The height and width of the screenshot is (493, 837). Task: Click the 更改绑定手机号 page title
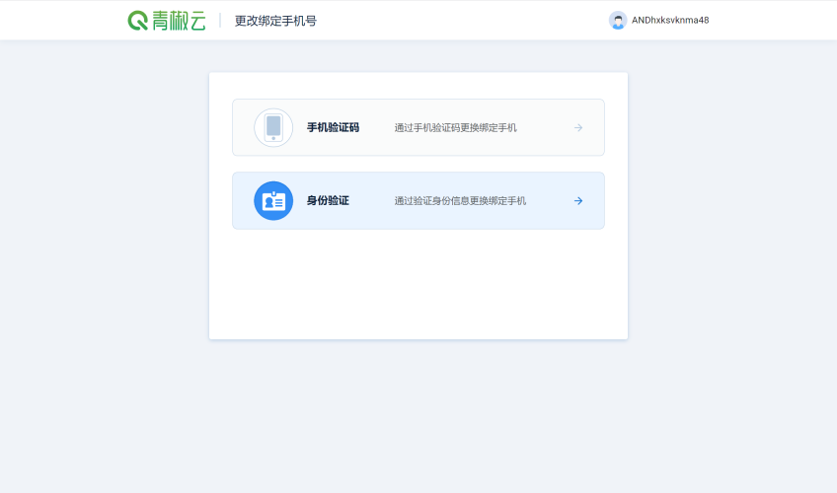(x=275, y=21)
